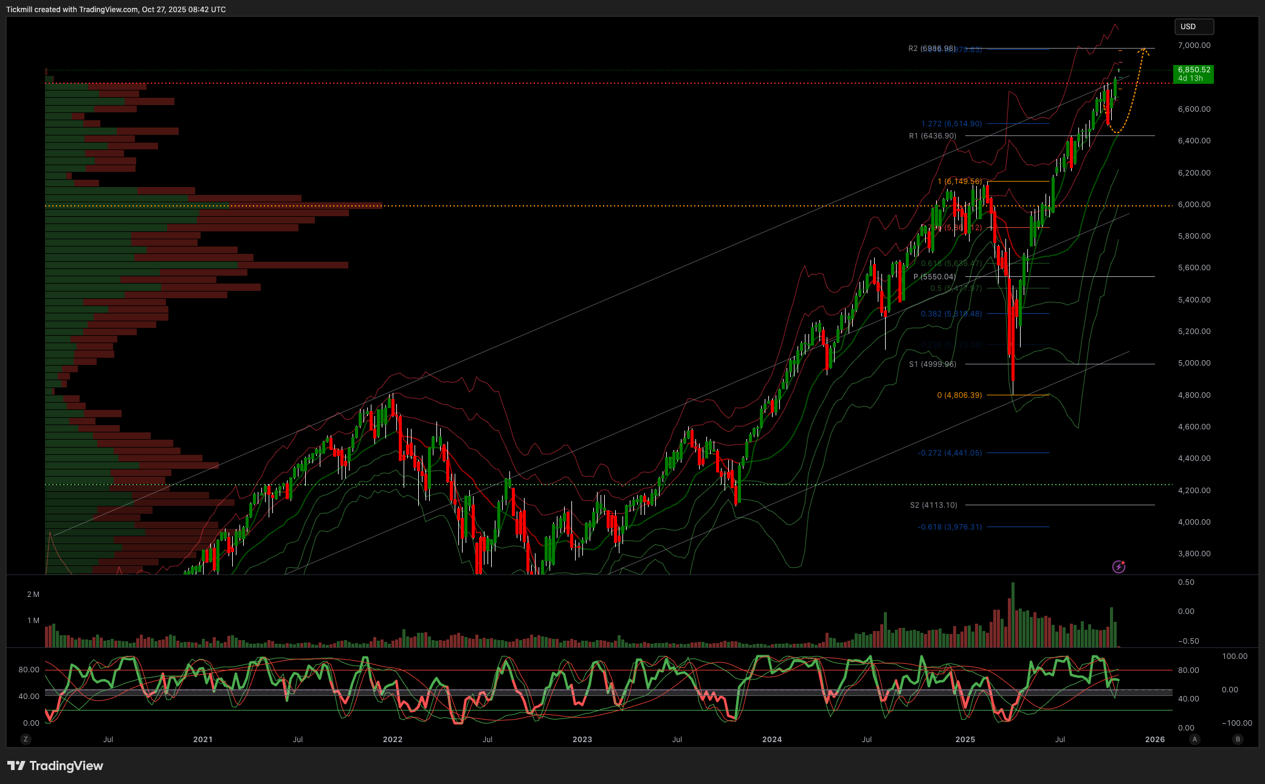Screen dimensions: 1265x784
Task: Click the S1 (4999.96) support label
Action: coord(932,364)
